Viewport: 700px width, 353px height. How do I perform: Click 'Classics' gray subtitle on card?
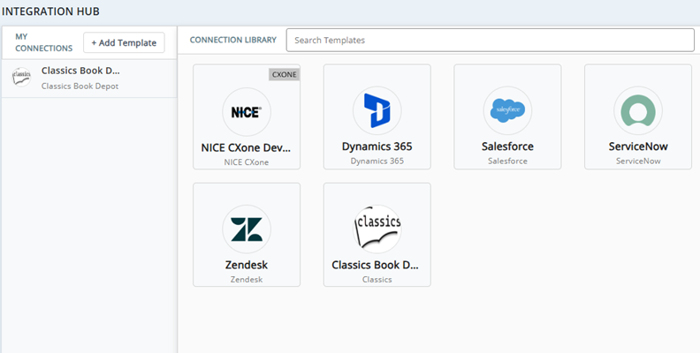coord(377,280)
